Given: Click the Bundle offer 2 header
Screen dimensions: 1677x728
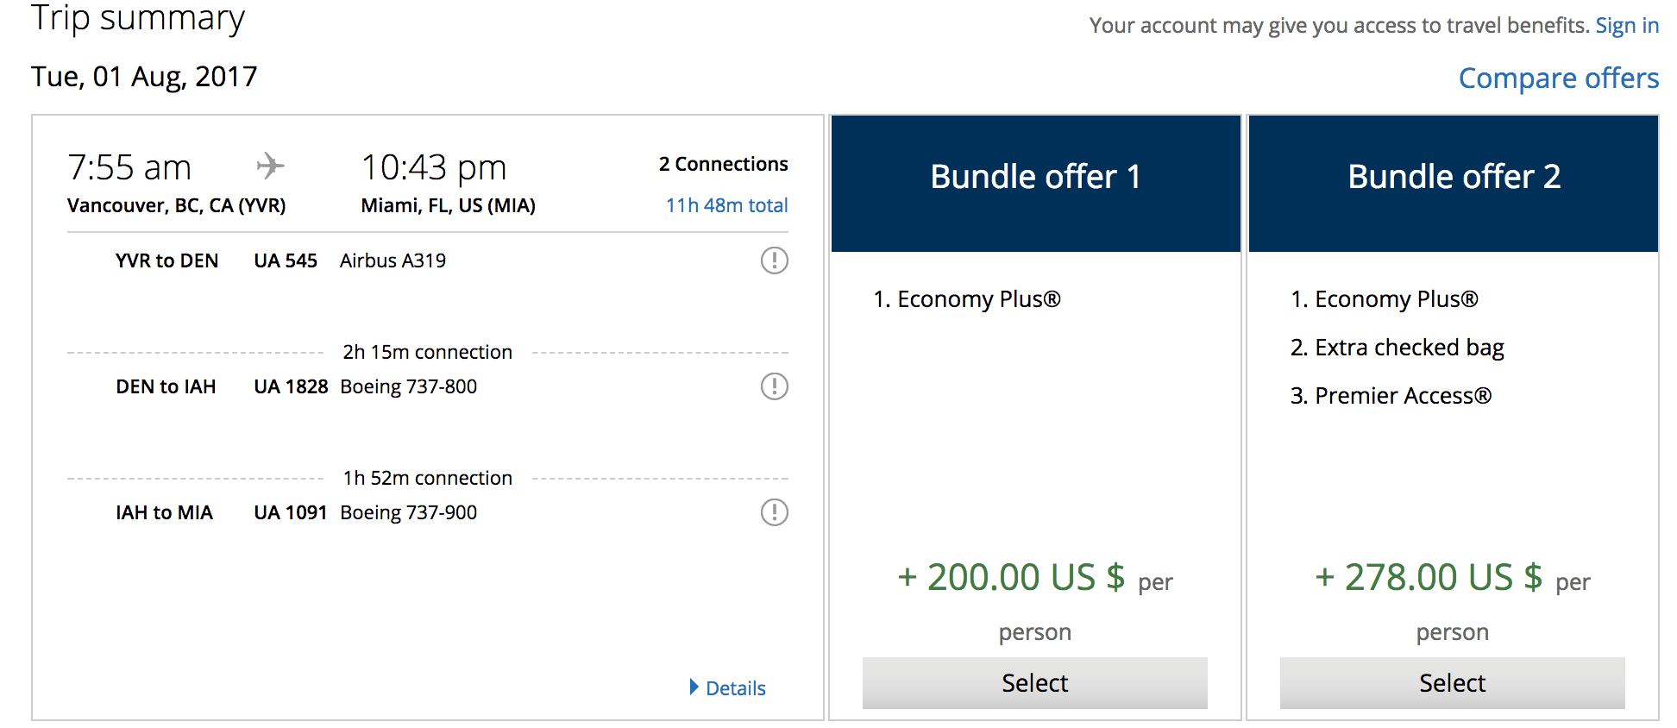Looking at the screenshot, I should pos(1454,178).
